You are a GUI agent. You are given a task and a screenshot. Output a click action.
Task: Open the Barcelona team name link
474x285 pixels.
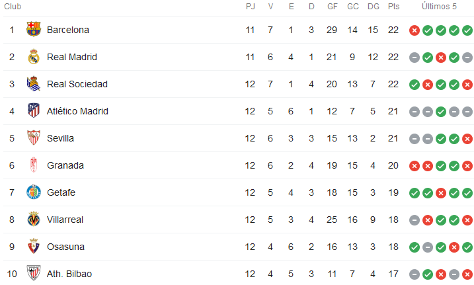(68, 30)
